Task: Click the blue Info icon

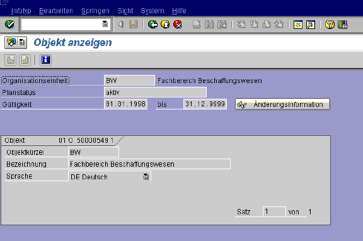Action: (x=45, y=60)
